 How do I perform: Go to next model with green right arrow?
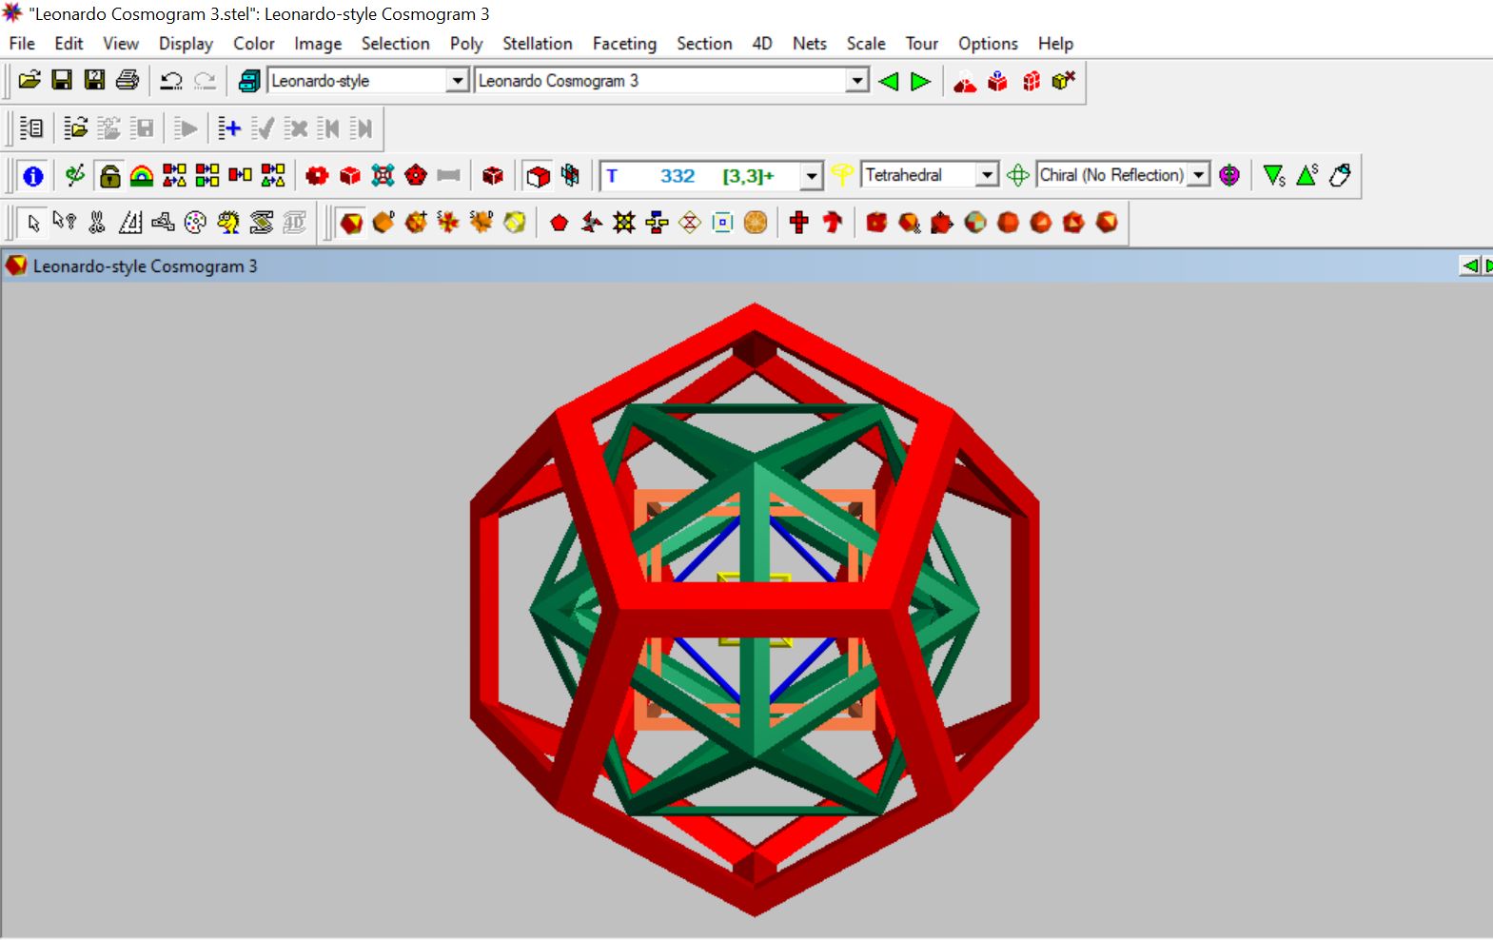pos(920,81)
